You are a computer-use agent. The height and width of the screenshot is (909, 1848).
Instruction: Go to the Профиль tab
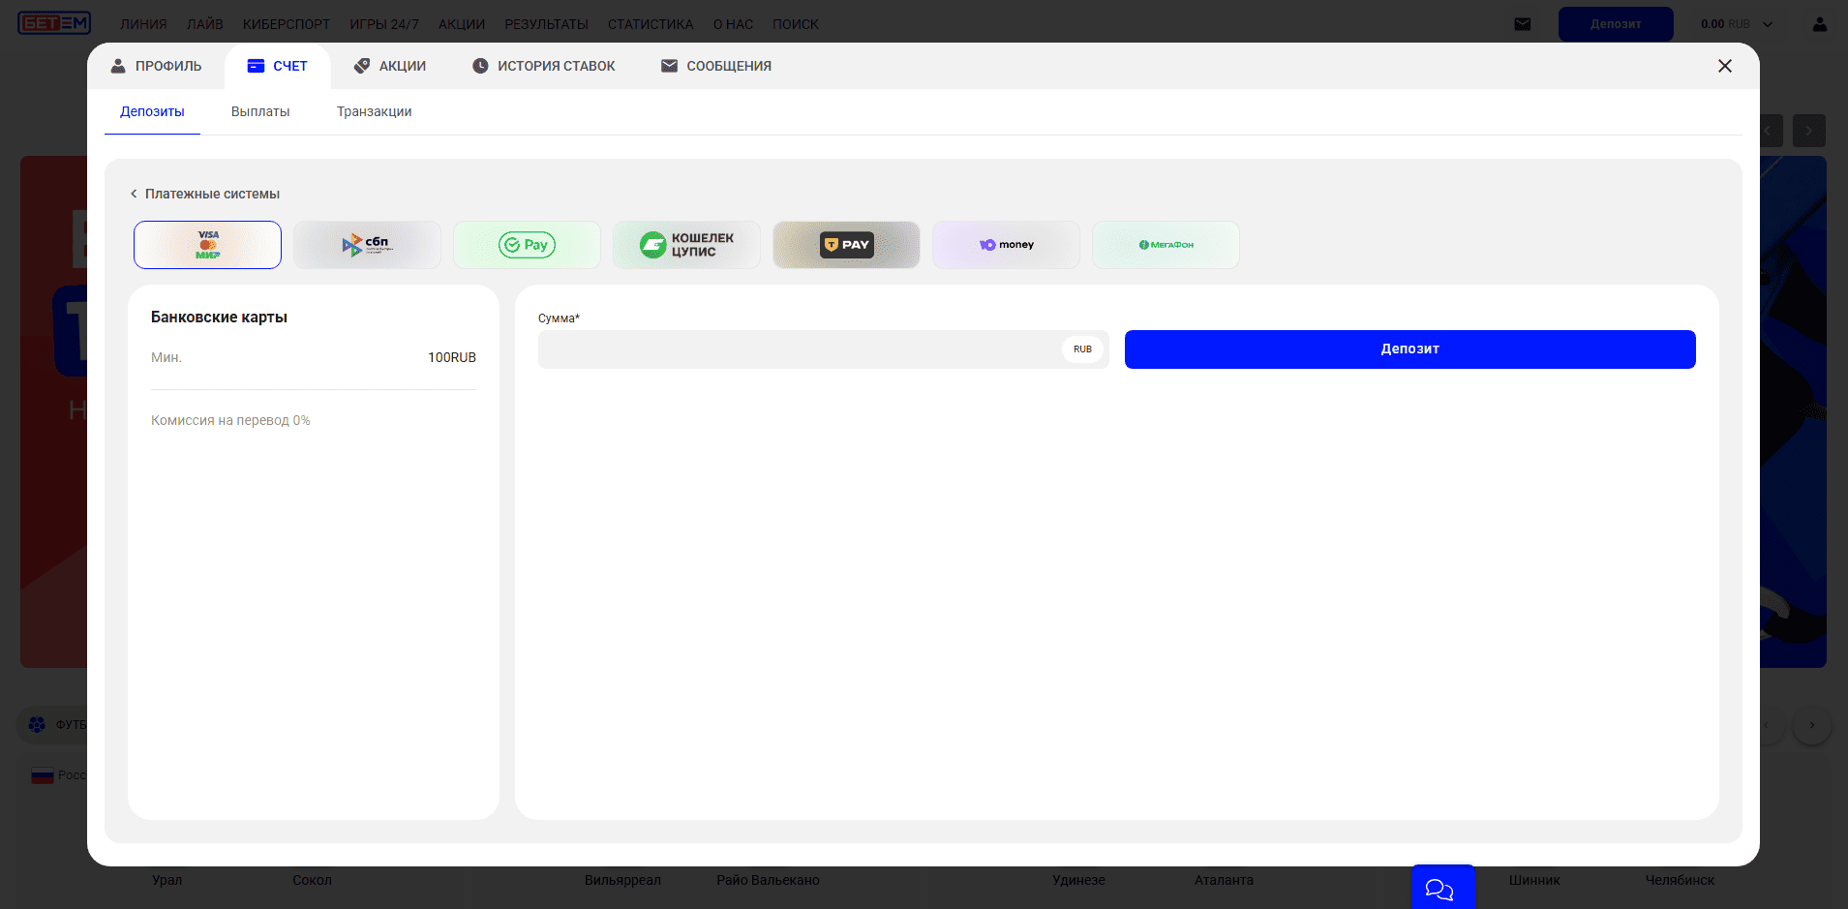coord(156,66)
